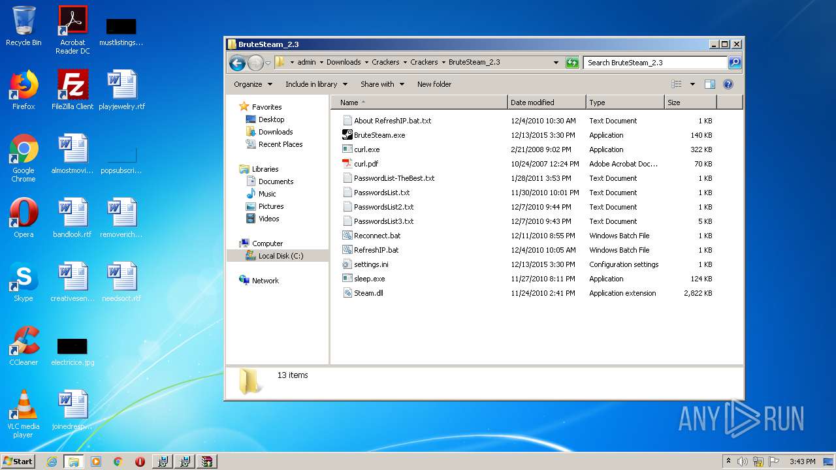The image size is (836, 470).
Task: Open CCleaner desktop shortcut
Action: pyautogui.click(x=24, y=346)
